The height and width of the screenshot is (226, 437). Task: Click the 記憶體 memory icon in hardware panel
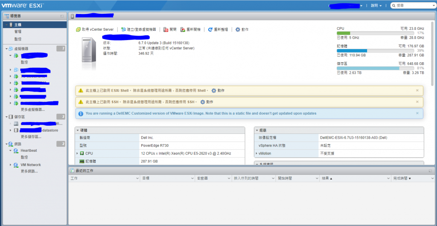(82, 161)
